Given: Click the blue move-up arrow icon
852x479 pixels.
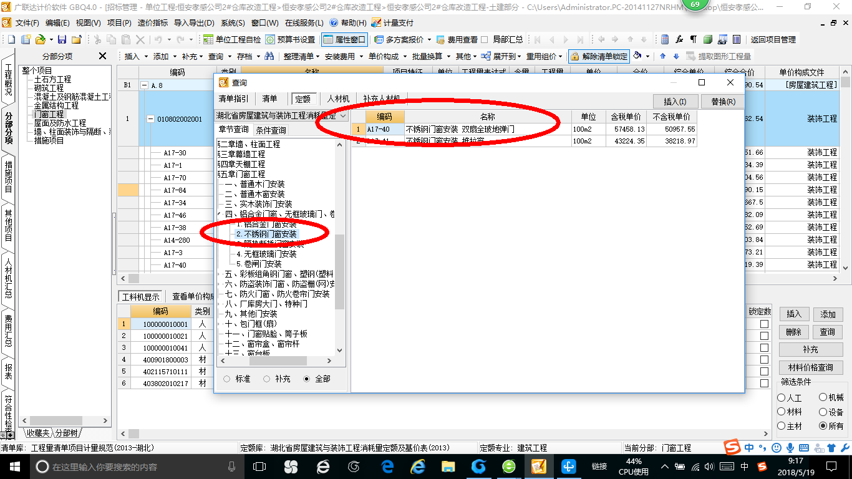Looking at the screenshot, I should click(x=663, y=56).
